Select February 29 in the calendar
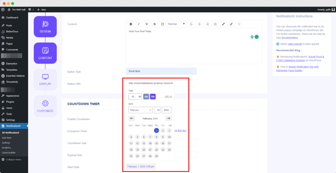 tap(157, 156)
